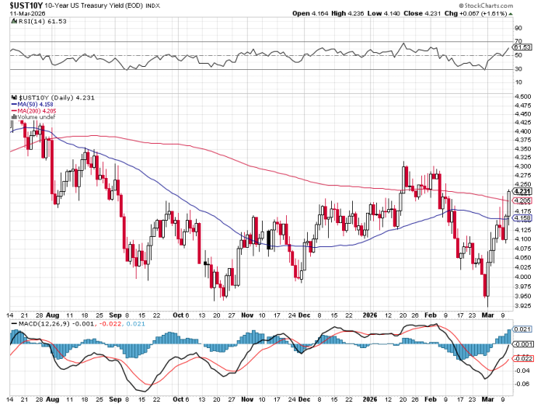
Task: Select the red MA(200) legend swatch
Action: (13, 110)
